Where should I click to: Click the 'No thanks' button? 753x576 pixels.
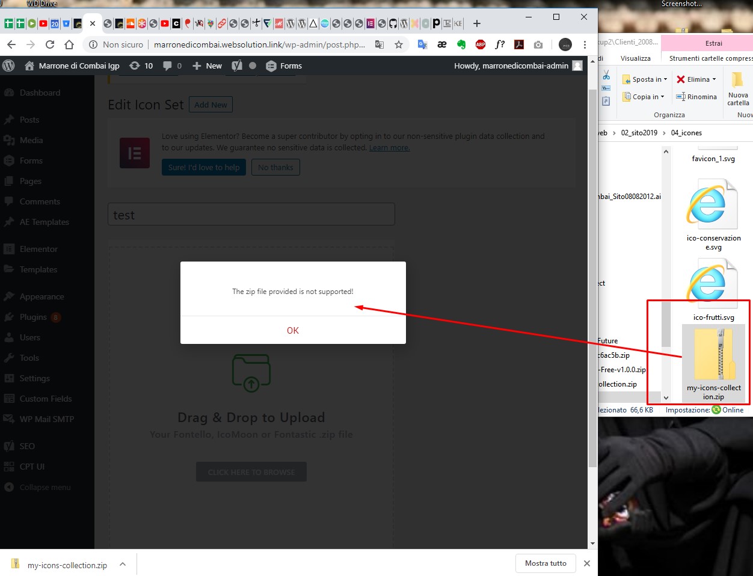click(275, 167)
